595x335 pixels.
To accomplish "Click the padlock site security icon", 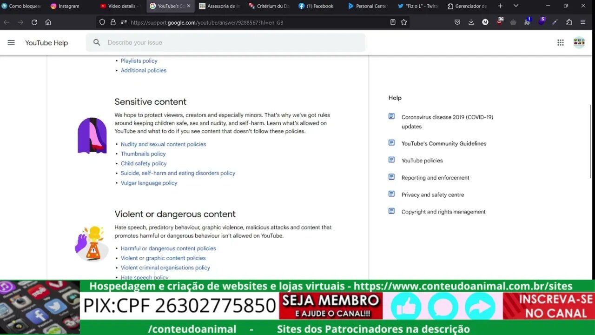I will coord(113,22).
